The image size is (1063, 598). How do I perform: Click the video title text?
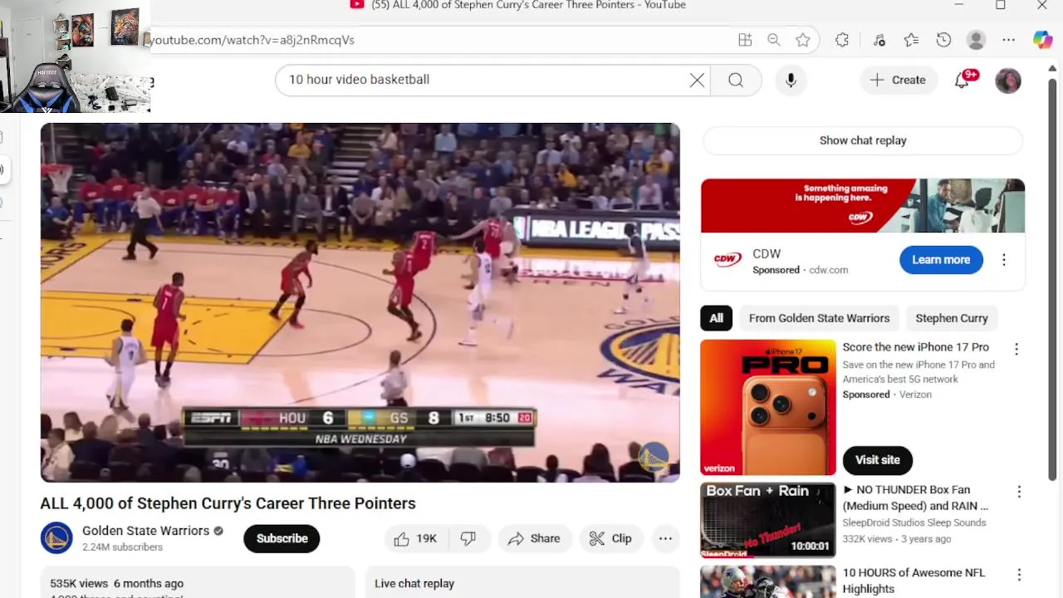point(228,503)
